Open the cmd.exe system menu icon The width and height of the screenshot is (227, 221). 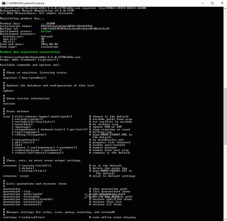(x=3, y=3)
